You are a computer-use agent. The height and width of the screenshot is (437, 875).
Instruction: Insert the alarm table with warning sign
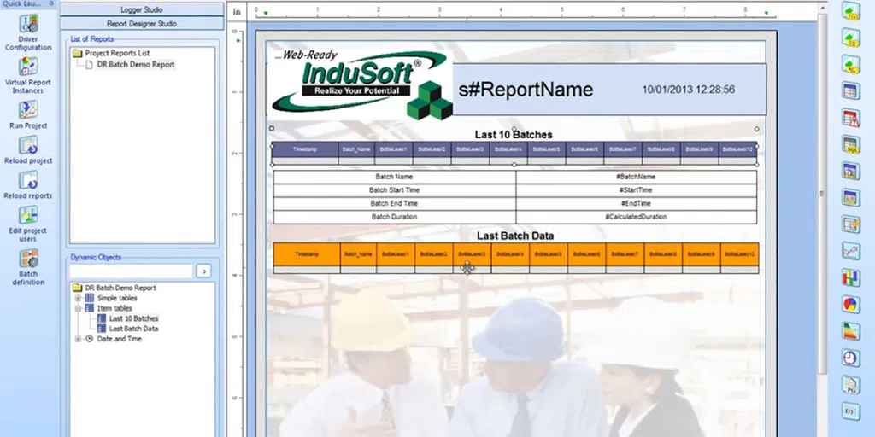click(x=851, y=117)
